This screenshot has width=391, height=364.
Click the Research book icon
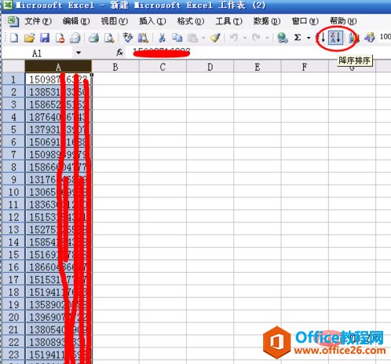click(x=143, y=38)
